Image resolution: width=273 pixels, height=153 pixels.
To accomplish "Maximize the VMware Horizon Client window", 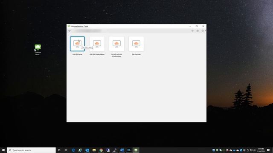I will click(197, 26).
